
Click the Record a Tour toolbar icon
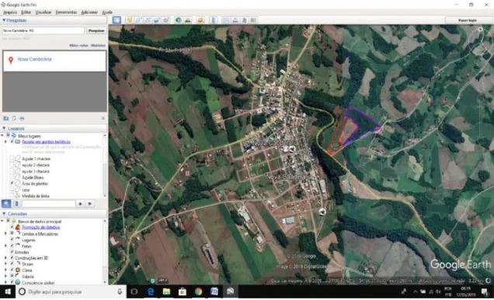coord(166,20)
